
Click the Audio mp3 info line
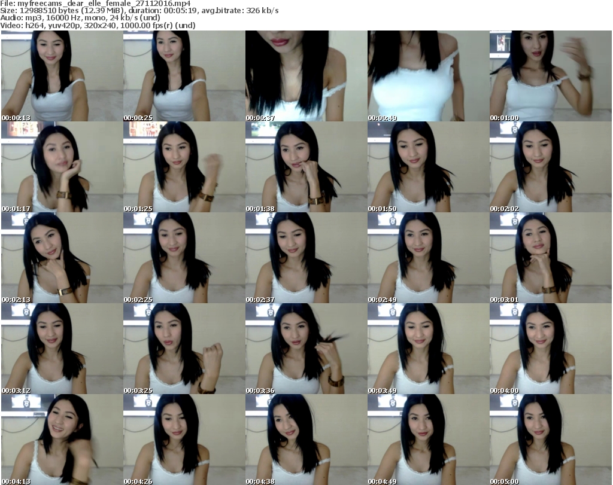click(80, 18)
